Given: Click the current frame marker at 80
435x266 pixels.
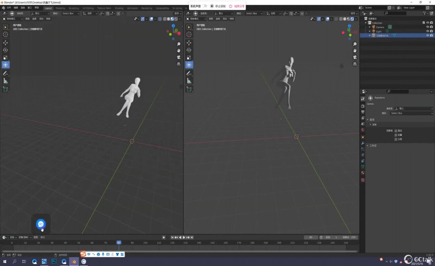Looking at the screenshot, I should click(x=119, y=242).
